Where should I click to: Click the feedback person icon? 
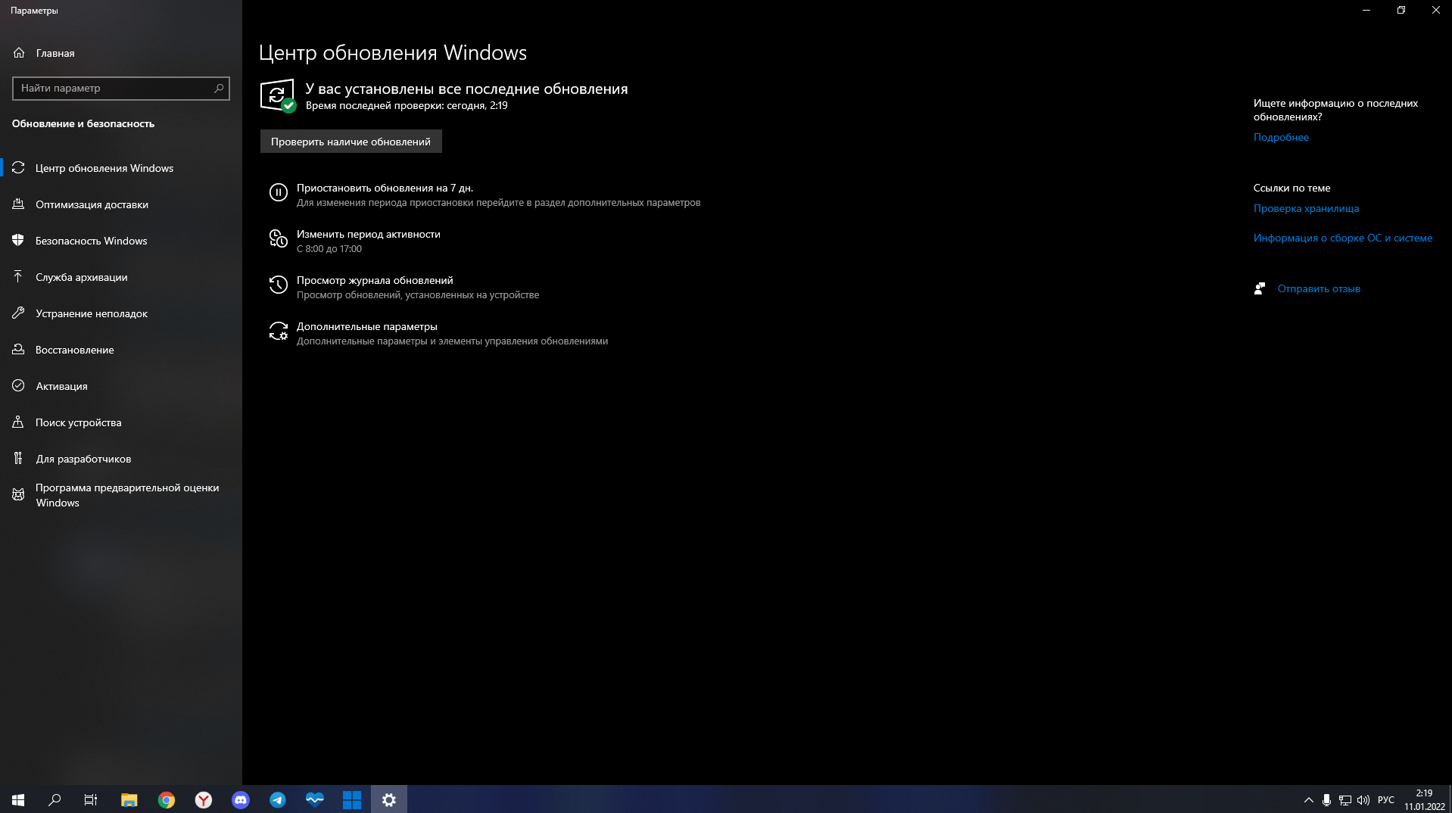click(x=1260, y=288)
